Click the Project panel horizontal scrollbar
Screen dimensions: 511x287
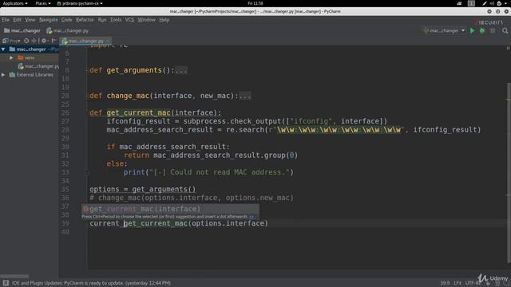(x=14, y=277)
